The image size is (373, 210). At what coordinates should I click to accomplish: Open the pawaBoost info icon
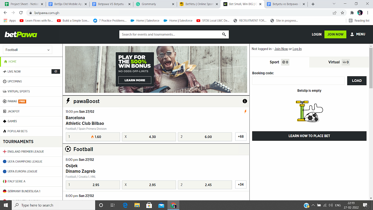pyautogui.click(x=245, y=101)
